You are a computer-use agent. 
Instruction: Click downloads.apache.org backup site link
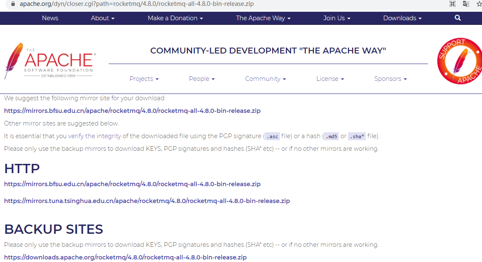point(126,257)
